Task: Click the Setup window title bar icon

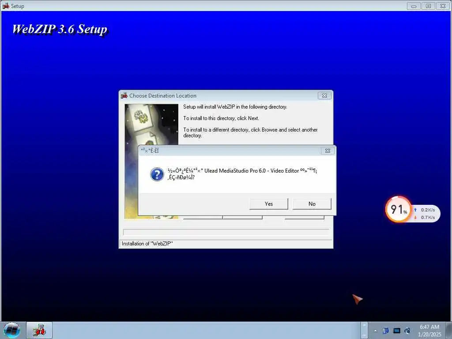Action: pos(5,6)
